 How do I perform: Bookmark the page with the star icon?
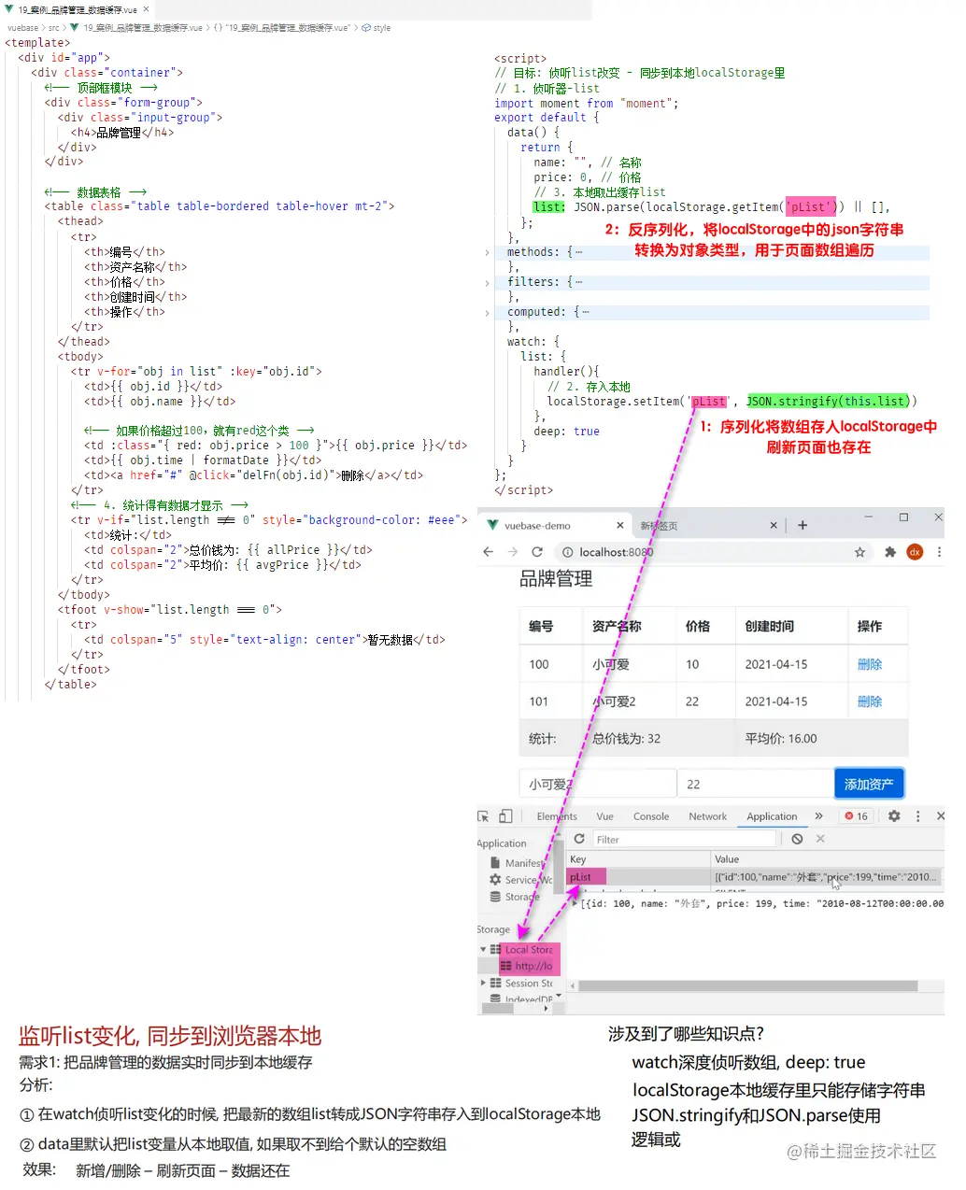(859, 552)
